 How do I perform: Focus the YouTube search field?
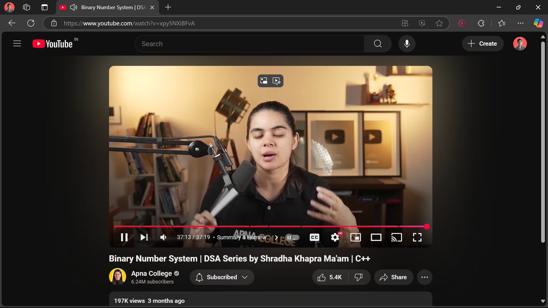tap(249, 44)
